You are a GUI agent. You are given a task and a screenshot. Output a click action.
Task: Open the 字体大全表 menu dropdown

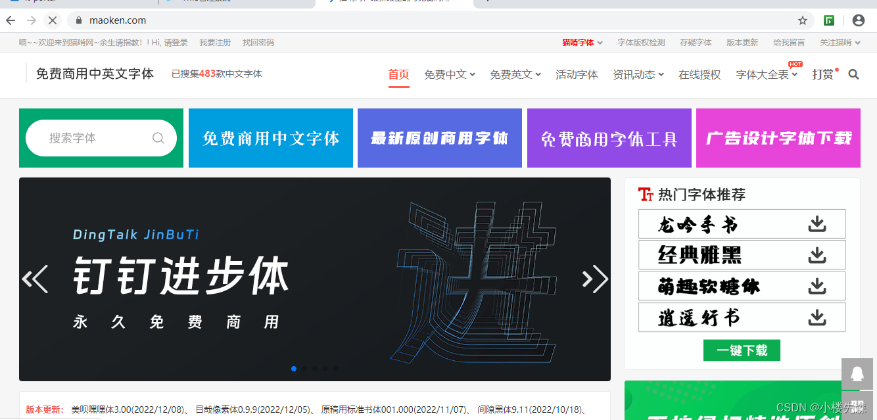coord(767,75)
